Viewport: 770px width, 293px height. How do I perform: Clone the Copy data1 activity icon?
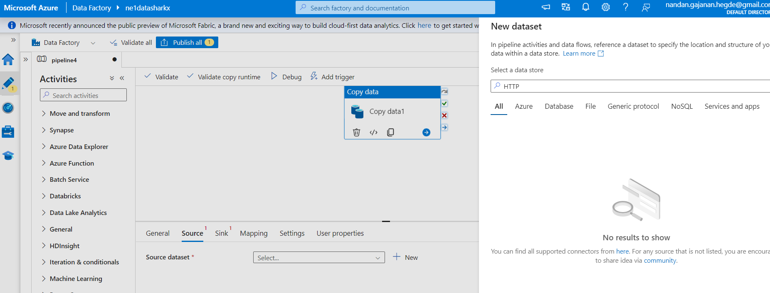point(390,132)
